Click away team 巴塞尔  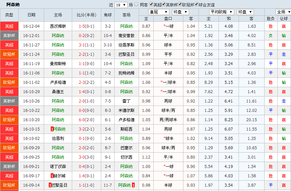click(x=127, y=148)
